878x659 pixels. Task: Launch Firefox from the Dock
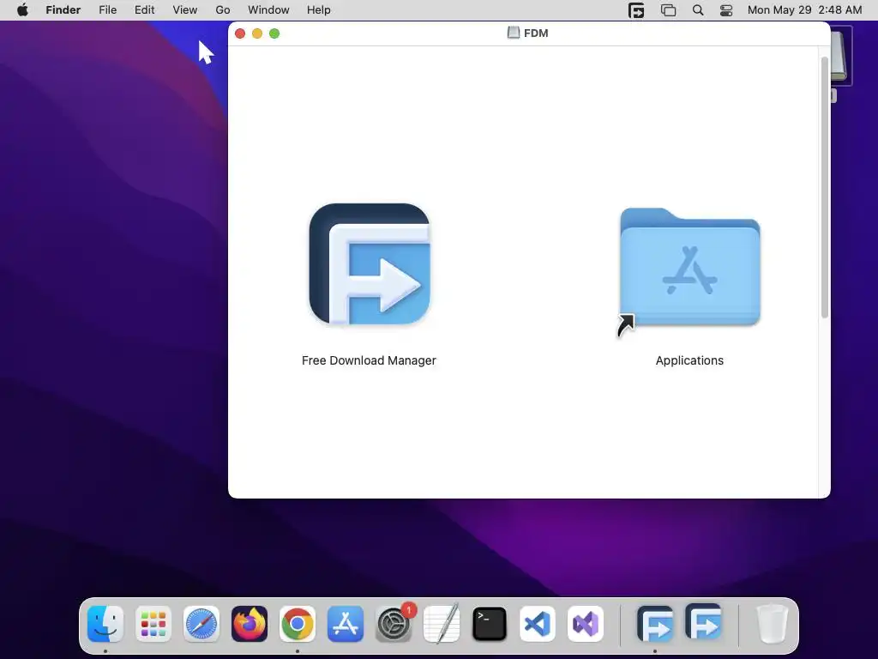click(x=250, y=624)
